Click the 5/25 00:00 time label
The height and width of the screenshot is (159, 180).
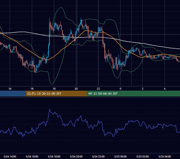pos(120,156)
